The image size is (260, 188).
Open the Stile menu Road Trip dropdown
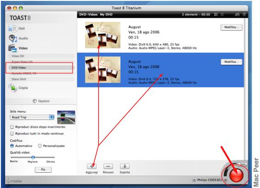32,117
